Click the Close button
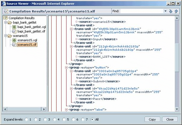This screenshot has height=125, width=182. pos(170,120)
